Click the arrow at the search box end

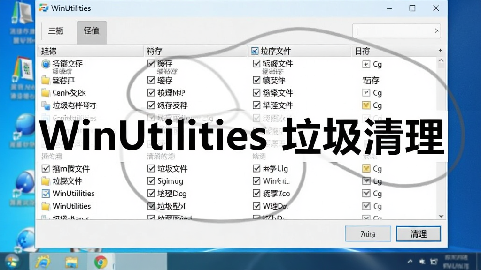pyautogui.click(x=436, y=31)
